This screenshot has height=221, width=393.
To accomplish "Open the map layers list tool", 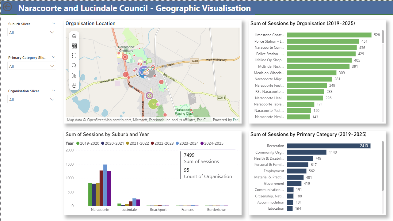I will click(74, 36).
